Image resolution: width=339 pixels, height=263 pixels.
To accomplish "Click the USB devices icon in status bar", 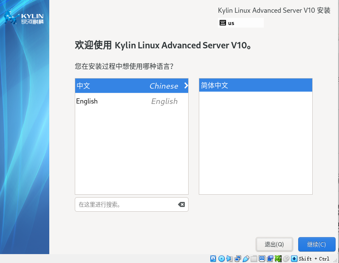I will click(246, 258).
